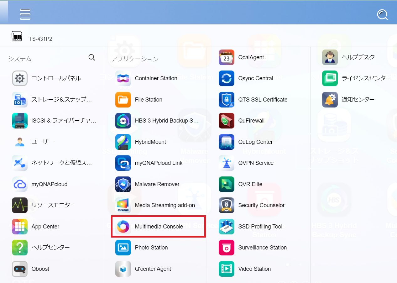Launch the QVPN Service icon
397x283 pixels.
tap(227, 163)
